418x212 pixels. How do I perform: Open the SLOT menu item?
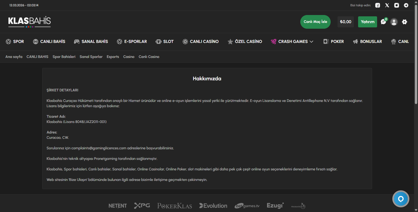tap(165, 42)
